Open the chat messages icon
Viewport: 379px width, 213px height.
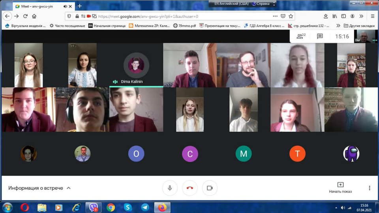click(320, 36)
